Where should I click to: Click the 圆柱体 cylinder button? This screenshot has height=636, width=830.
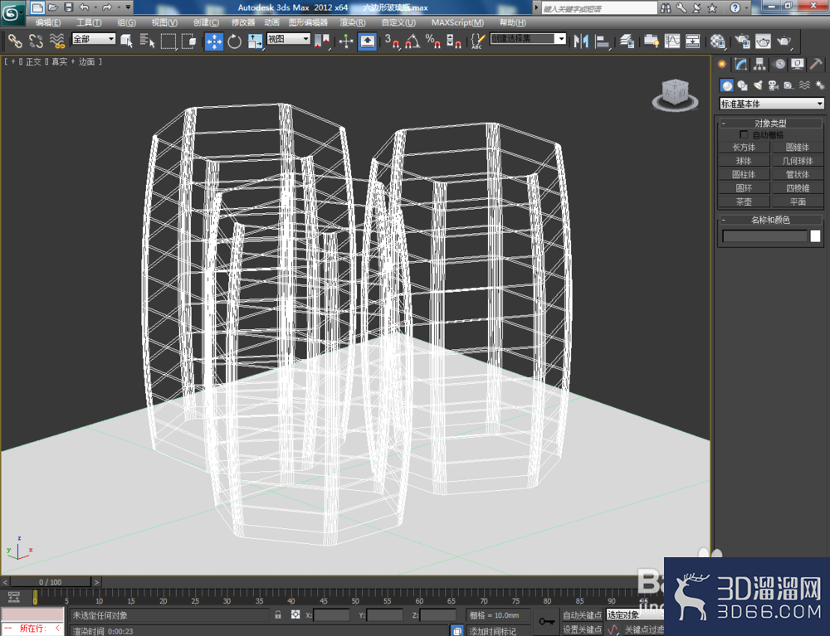point(744,174)
